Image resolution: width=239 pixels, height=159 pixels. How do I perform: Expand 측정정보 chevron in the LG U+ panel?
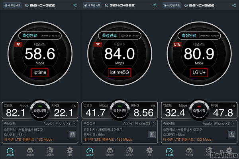234,123
